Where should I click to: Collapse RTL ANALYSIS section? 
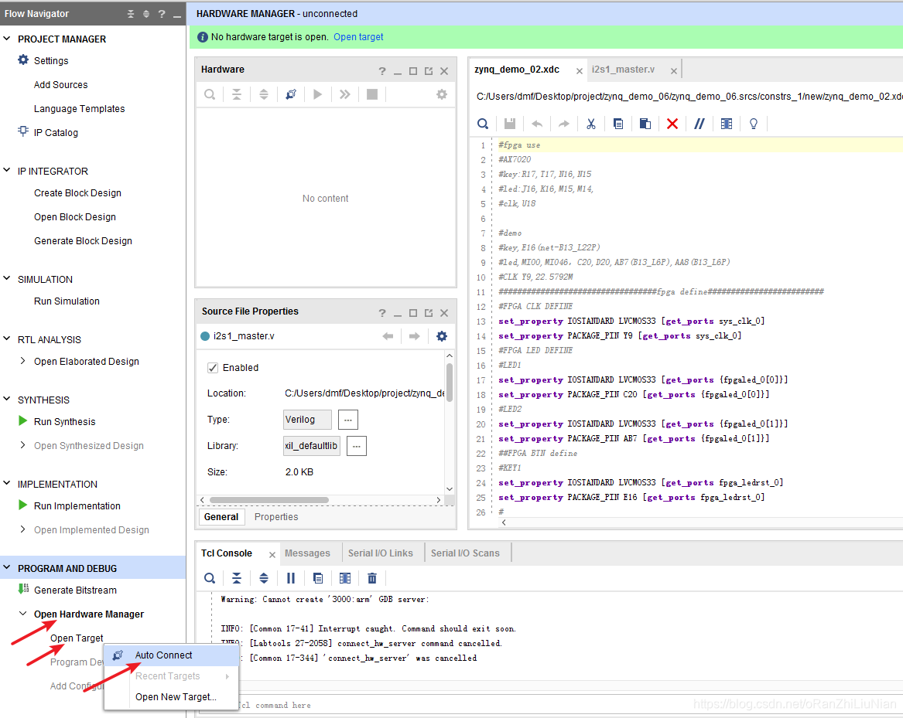point(7,339)
